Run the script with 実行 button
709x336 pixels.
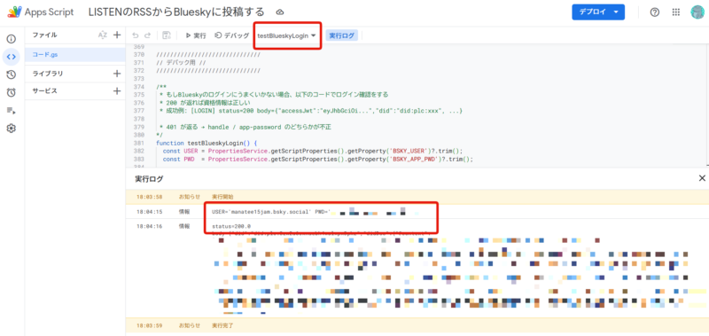pos(196,35)
